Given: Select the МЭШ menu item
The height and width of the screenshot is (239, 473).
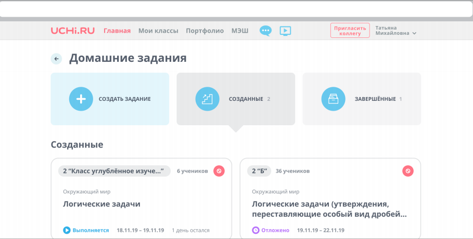Looking at the screenshot, I should coord(240,31).
